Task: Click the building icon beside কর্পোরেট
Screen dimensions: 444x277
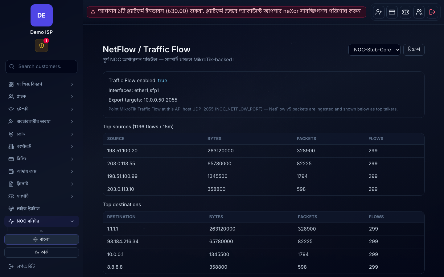Action: pos(11,147)
